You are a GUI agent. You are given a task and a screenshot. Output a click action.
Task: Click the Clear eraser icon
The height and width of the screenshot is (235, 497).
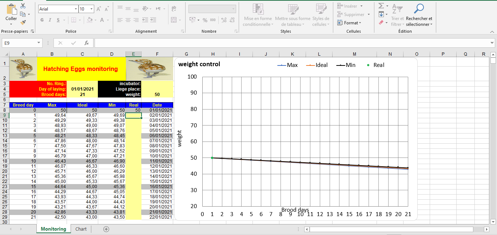click(381, 23)
